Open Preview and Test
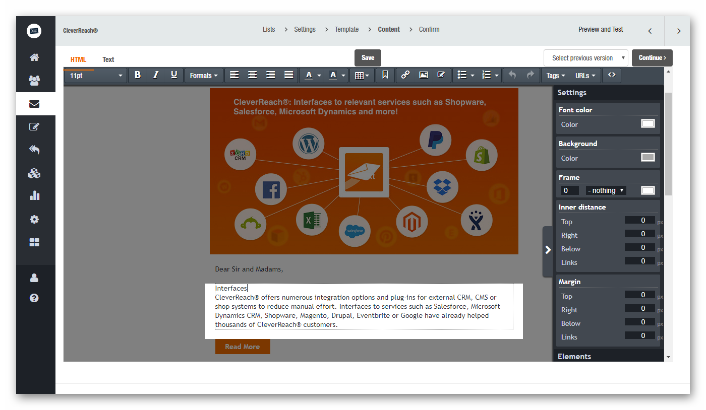 pos(601,29)
